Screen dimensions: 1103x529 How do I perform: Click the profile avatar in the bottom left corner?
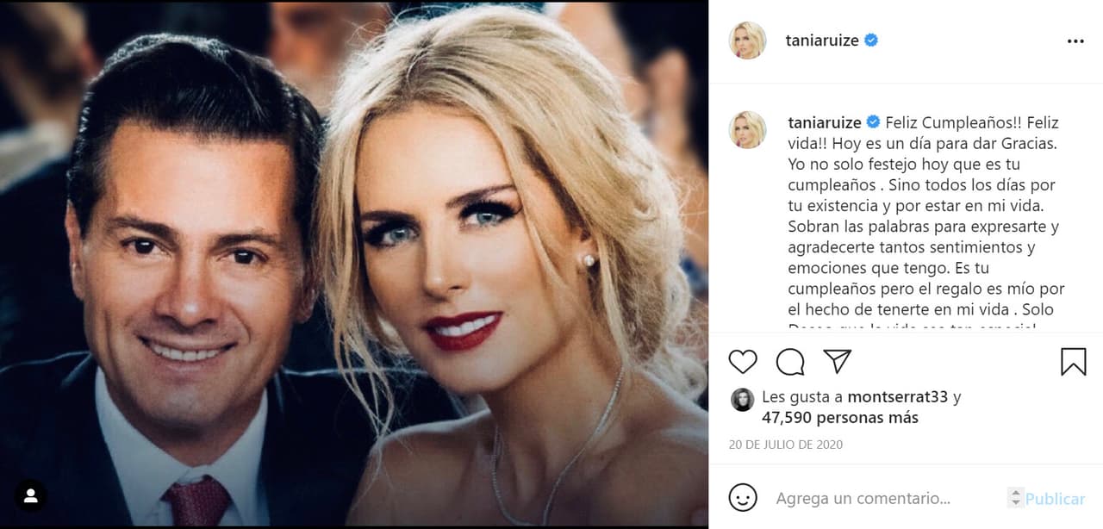(x=31, y=496)
